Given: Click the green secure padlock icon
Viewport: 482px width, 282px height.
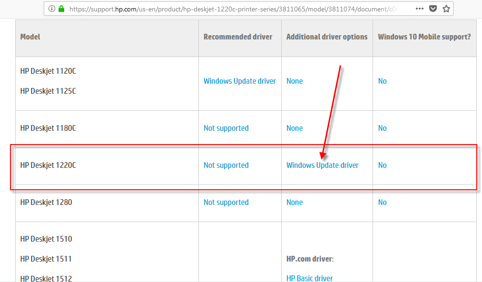Looking at the screenshot, I should pos(61,9).
